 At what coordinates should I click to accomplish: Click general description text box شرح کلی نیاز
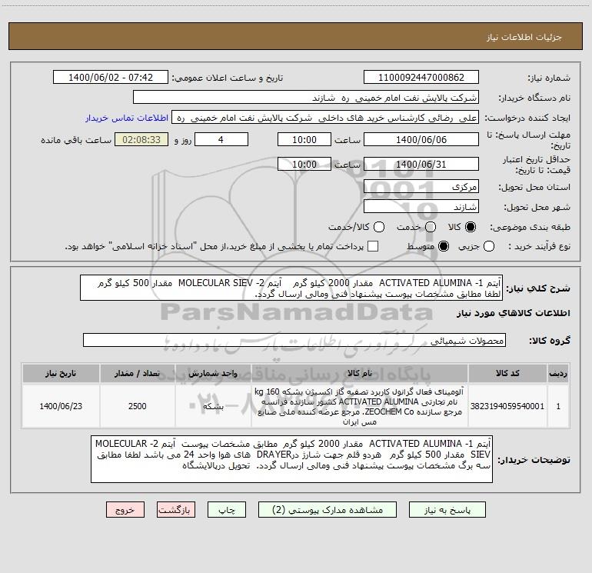pos(291,288)
